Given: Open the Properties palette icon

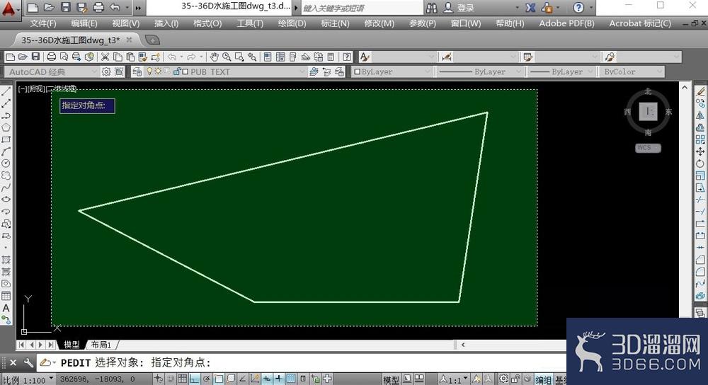Looking at the screenshot, I should 268,57.
